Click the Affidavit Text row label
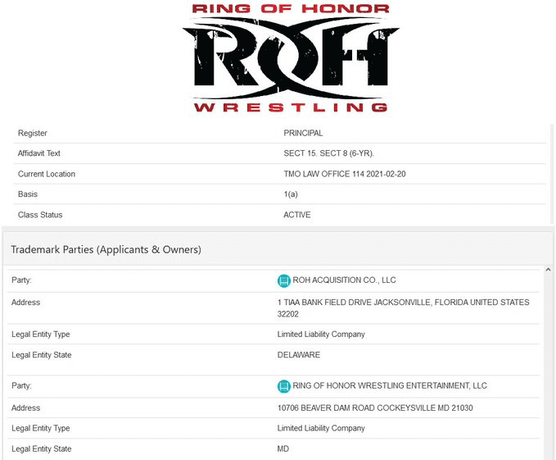 click(x=39, y=153)
